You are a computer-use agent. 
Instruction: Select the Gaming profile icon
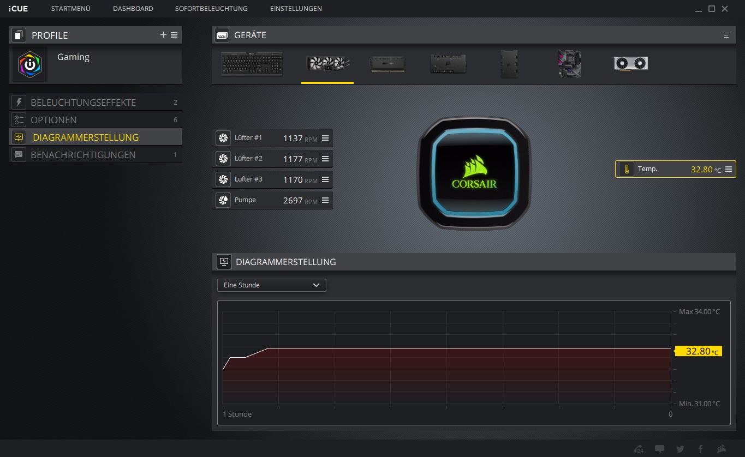coord(30,65)
